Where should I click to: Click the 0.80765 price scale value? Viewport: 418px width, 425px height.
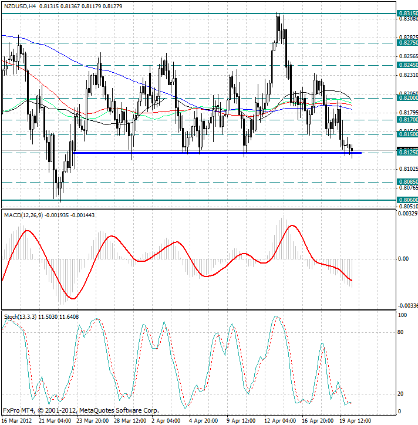point(408,188)
